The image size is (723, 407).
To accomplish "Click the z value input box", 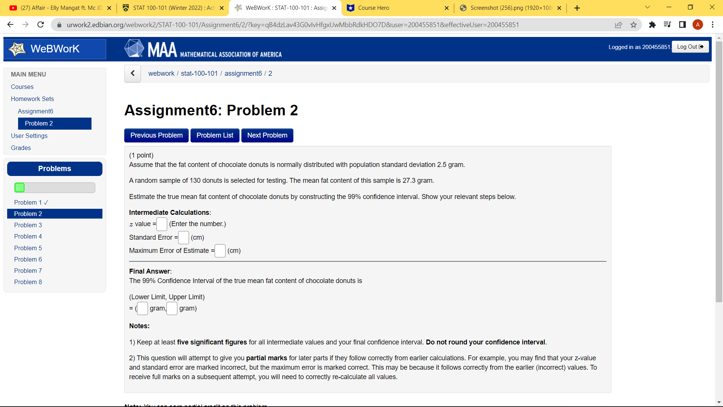I will pos(162,224).
